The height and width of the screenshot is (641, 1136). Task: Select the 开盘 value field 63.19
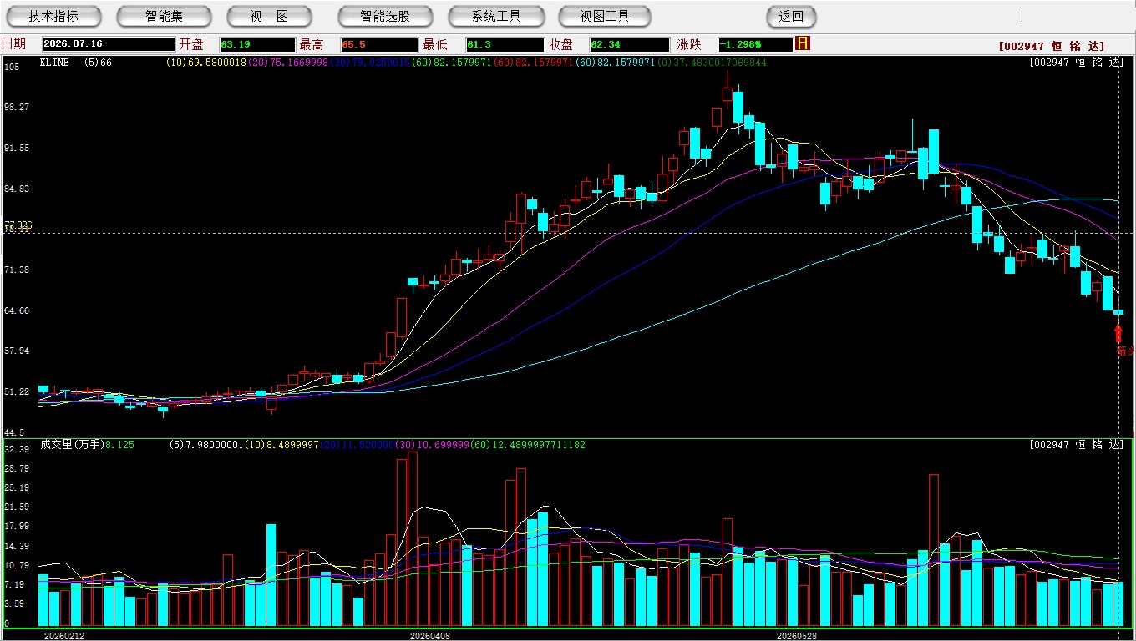[x=256, y=44]
